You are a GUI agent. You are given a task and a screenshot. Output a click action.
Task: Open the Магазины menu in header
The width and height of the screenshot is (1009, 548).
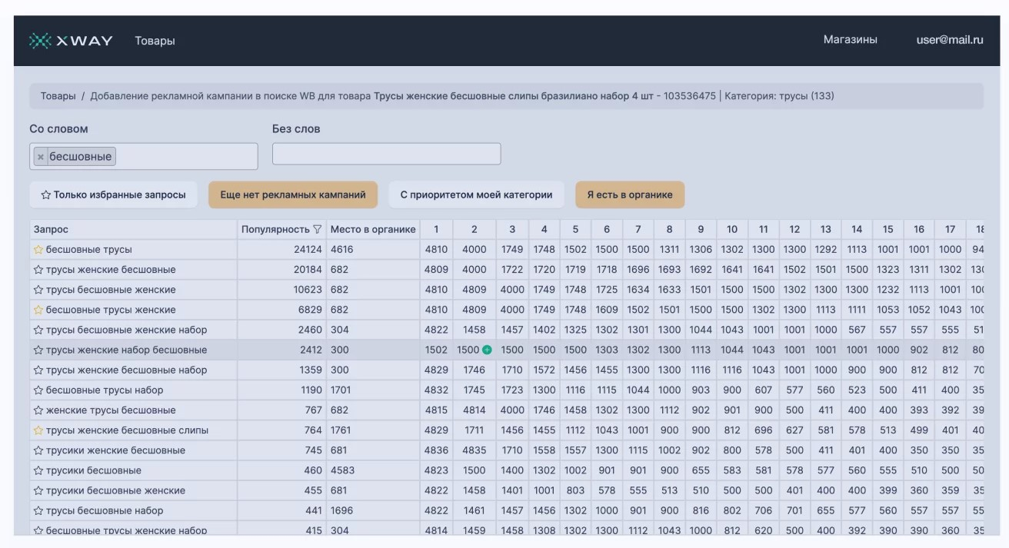[850, 40]
